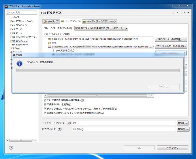Screen dimensions: 196x159
Task: Select Flex コンパイラー in the sidebar
Action: point(20,25)
